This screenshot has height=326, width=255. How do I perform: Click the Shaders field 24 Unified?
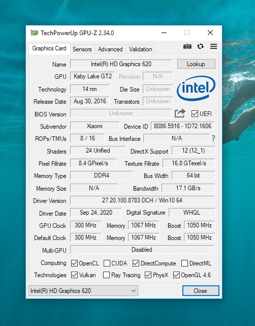tap(98, 151)
